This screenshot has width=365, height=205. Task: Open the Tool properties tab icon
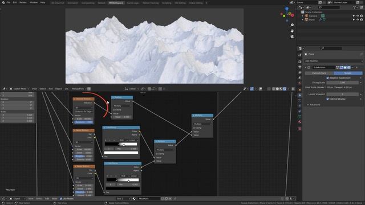point(300,55)
